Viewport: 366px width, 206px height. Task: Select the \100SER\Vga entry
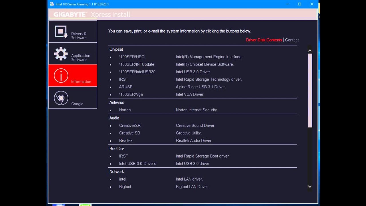(x=131, y=94)
